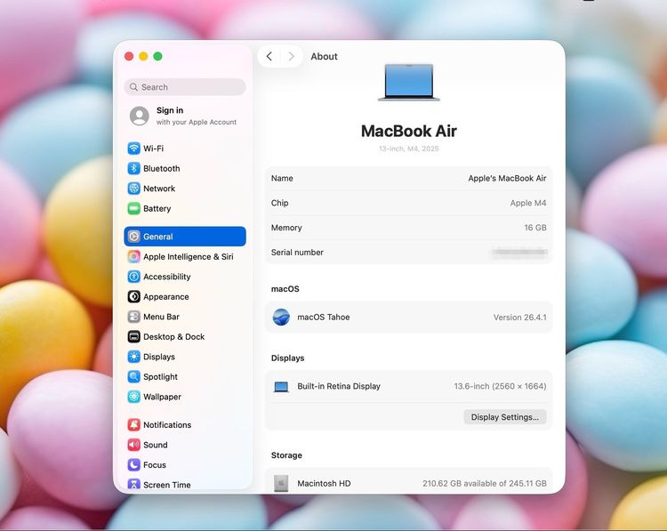
Task: Click the Built-in Retina Display label
Action: (339, 386)
